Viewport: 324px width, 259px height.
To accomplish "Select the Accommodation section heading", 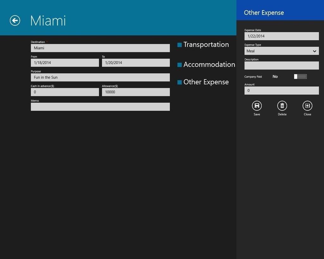I will (x=209, y=65).
